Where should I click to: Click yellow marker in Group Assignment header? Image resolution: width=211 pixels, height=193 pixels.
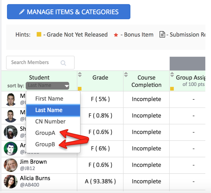[172, 89]
